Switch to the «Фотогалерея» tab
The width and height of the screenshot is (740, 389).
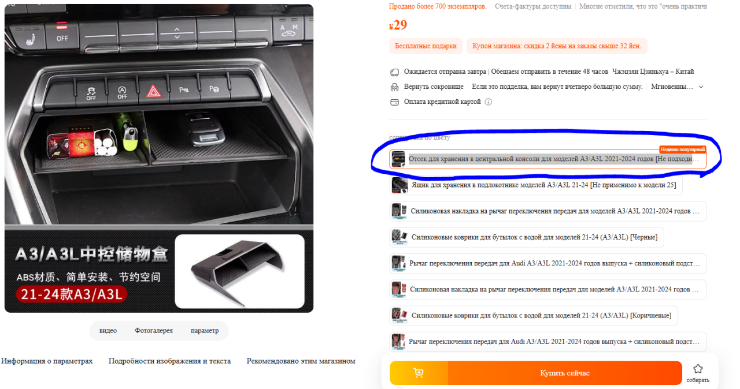(154, 331)
